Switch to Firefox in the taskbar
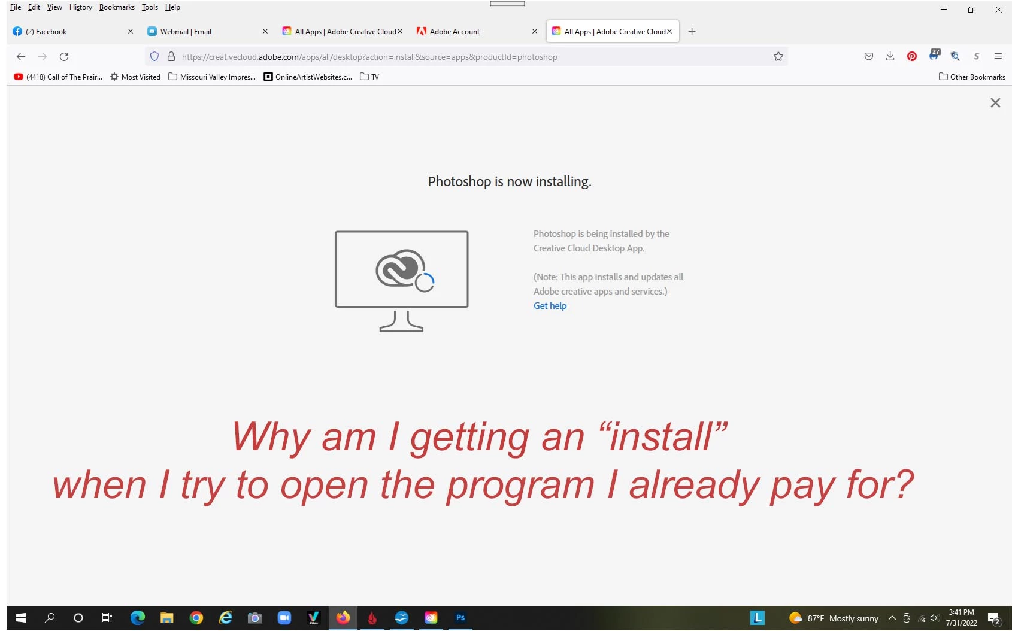 (343, 618)
